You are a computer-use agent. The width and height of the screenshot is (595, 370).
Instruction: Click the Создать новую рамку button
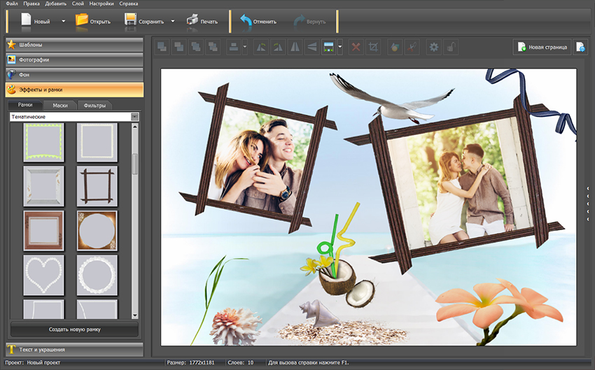(x=73, y=329)
